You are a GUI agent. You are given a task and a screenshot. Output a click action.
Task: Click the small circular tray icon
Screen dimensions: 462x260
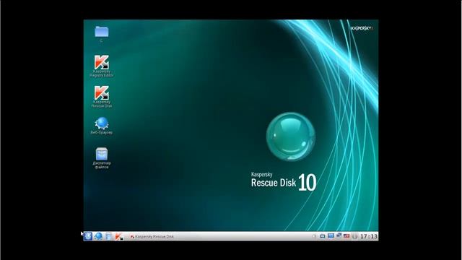314,236
